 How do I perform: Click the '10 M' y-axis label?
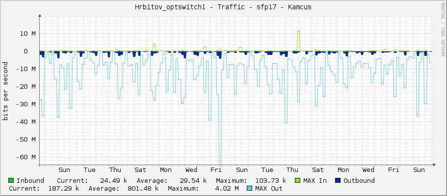coord(28,34)
